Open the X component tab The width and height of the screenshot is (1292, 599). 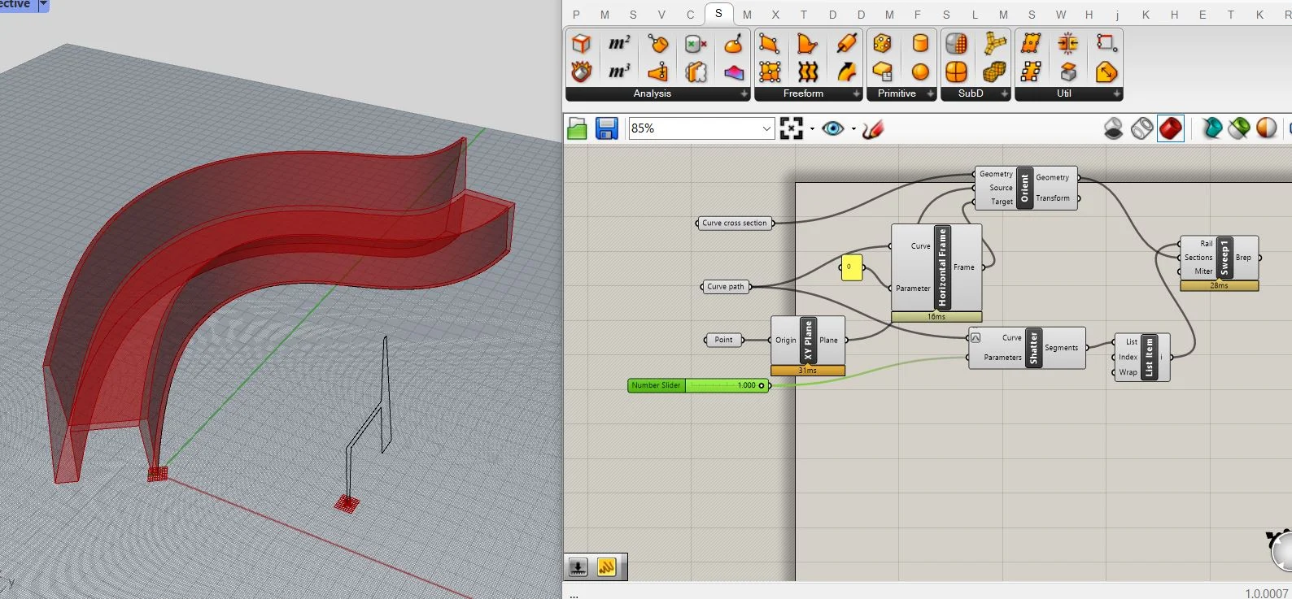(775, 15)
